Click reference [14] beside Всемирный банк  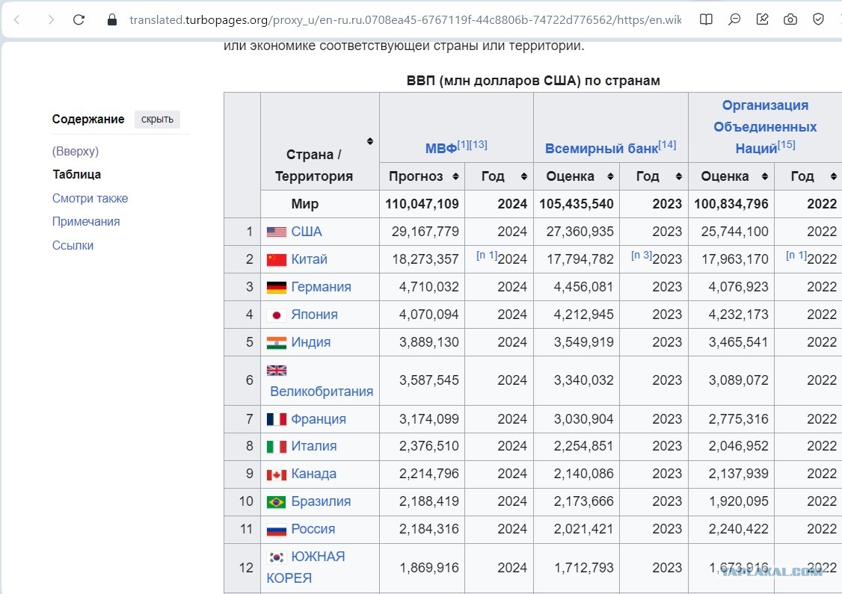[668, 145]
